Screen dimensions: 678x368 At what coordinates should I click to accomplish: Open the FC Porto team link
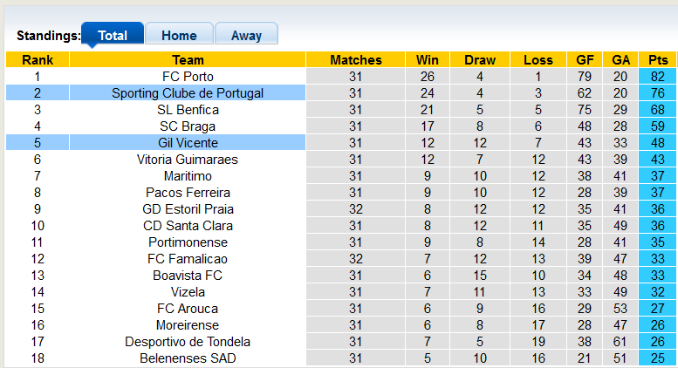pyautogui.click(x=188, y=77)
